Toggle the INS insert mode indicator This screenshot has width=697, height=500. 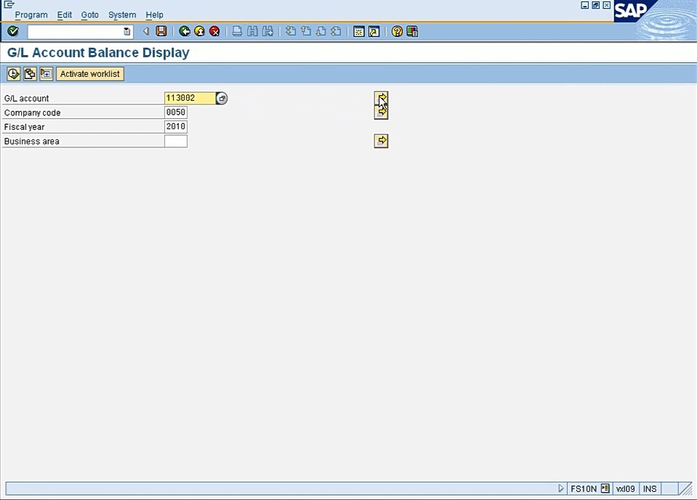[x=650, y=488]
